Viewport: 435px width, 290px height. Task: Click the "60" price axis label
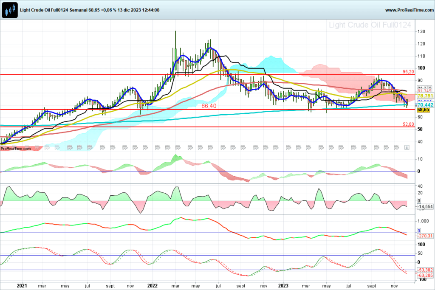pyautogui.click(x=420, y=117)
